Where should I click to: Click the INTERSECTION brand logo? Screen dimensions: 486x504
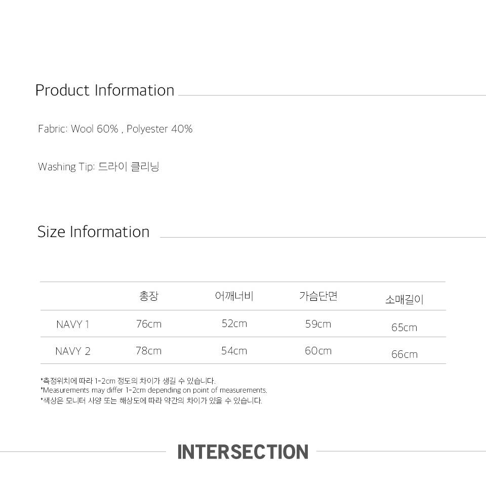[242, 451]
